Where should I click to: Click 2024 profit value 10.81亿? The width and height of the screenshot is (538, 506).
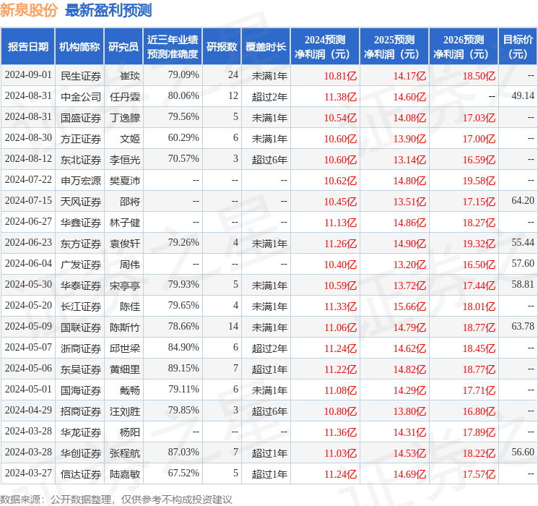[x=340, y=76]
